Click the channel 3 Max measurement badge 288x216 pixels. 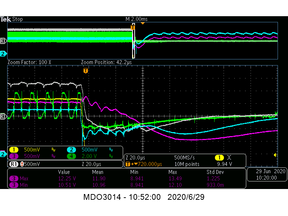(x=14, y=179)
